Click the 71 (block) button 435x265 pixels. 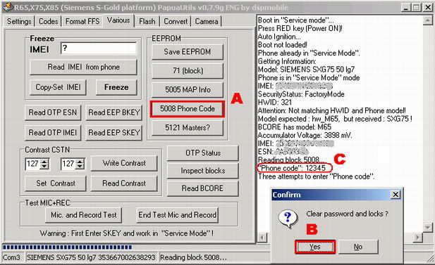click(x=188, y=71)
